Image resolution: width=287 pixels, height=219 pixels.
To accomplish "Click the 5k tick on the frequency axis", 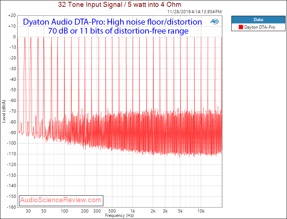I will coord(180,211).
